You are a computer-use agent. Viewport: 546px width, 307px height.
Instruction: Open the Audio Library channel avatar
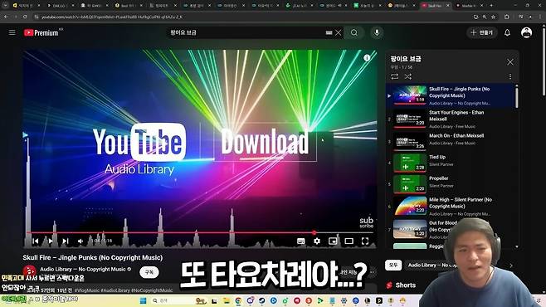point(30,271)
